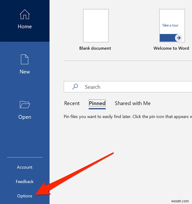Click the arrow circle on Take a tour
This screenshot has height=204, width=192.
[x=179, y=38]
